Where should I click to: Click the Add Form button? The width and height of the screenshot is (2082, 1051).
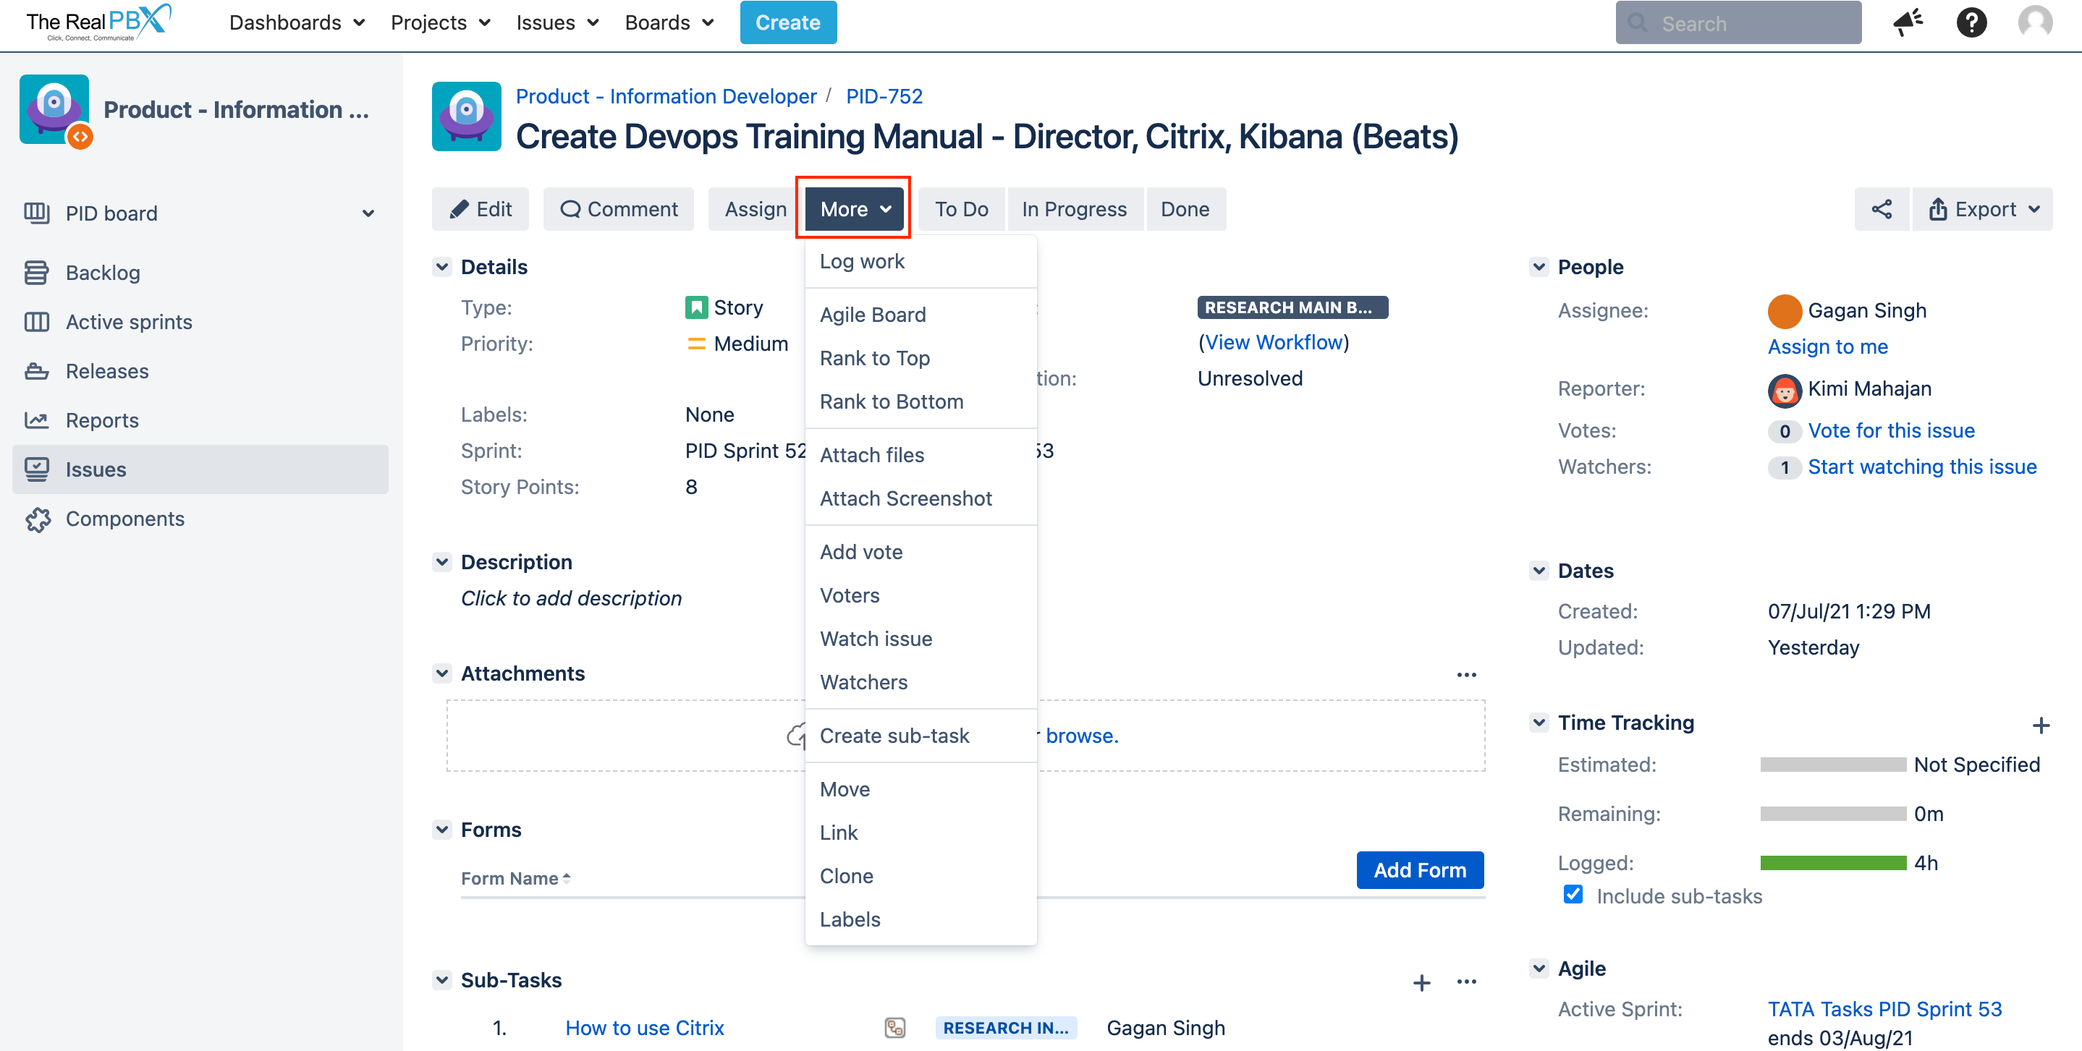point(1420,870)
